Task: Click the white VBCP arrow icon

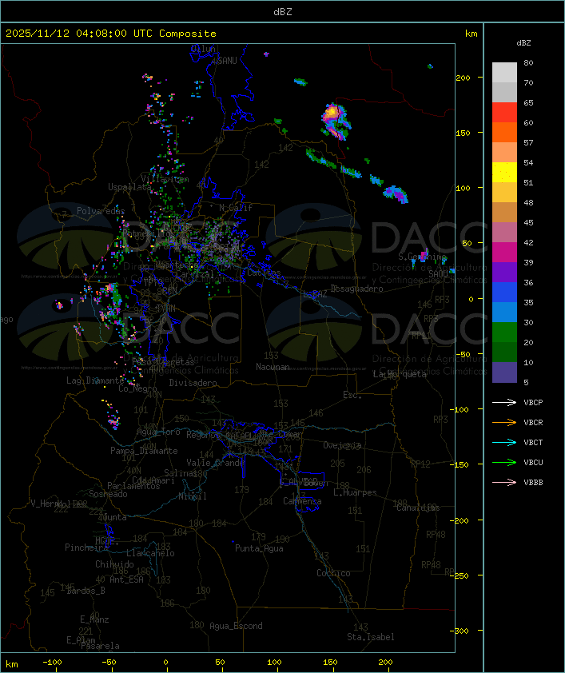Action: point(504,402)
